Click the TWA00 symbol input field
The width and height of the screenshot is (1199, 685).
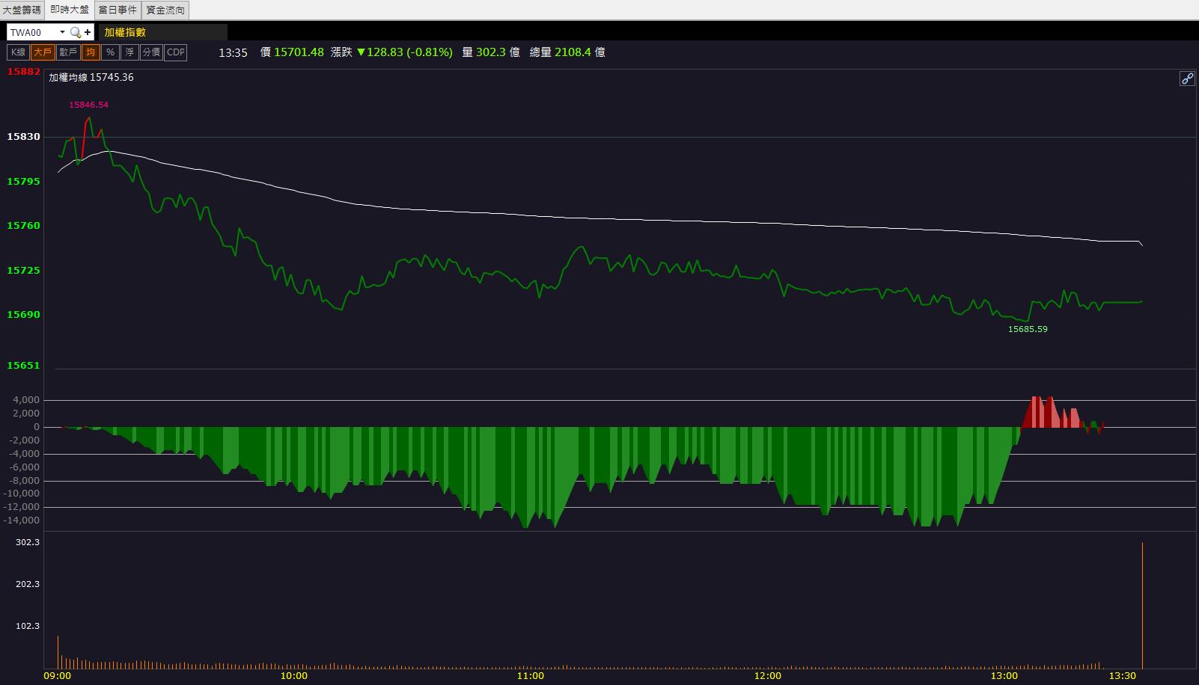[x=33, y=32]
